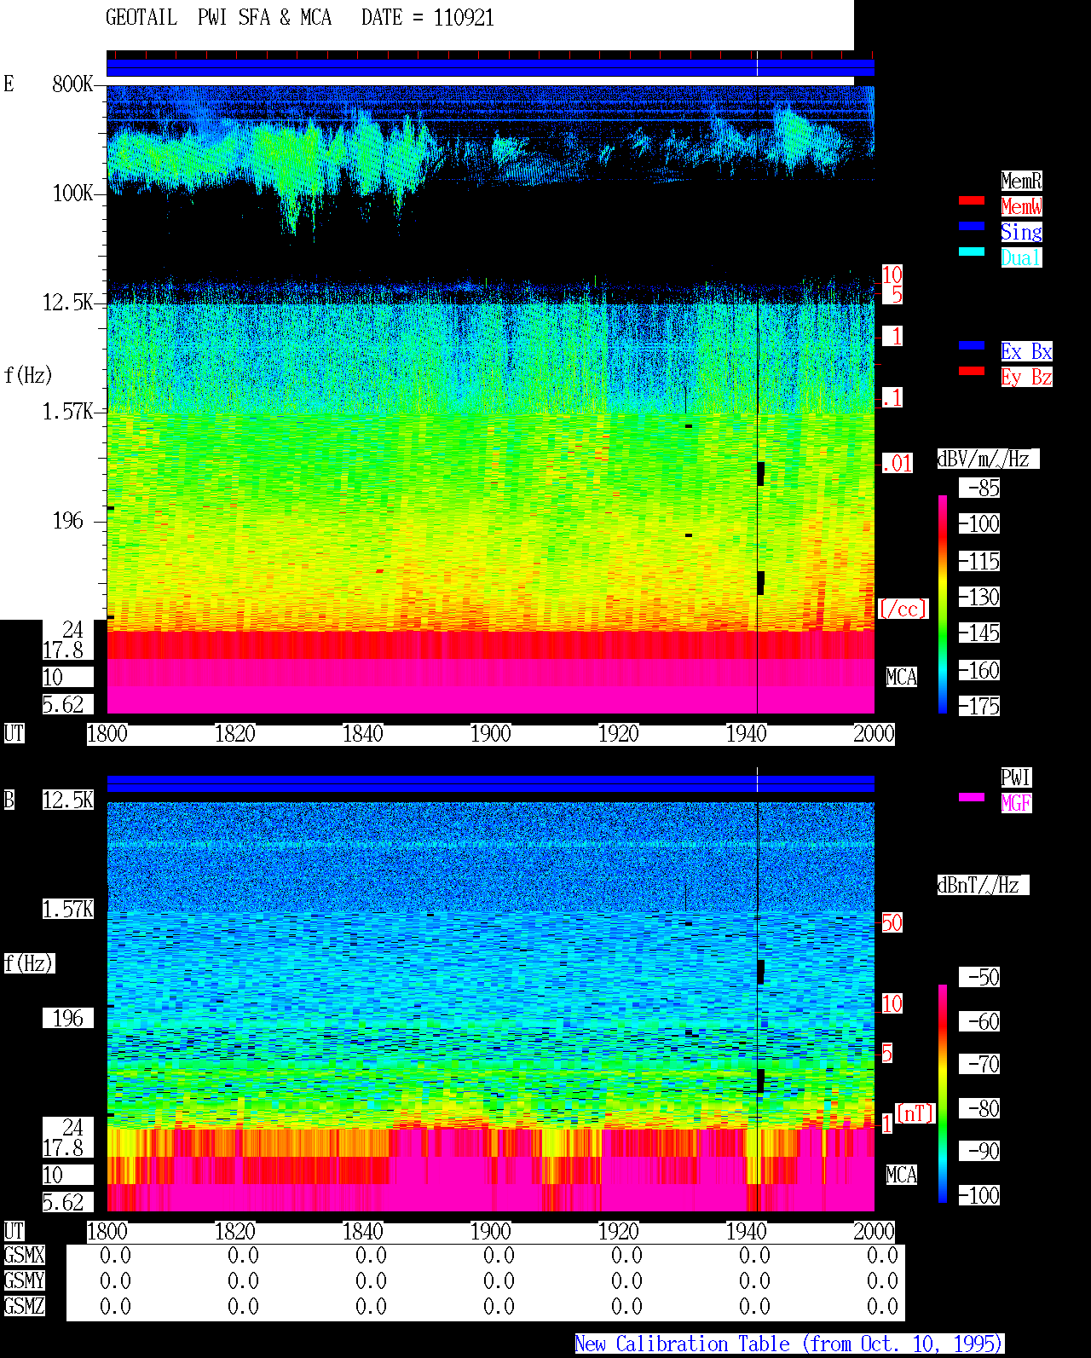Click the red MemW legend swatch
The width and height of the screenshot is (1091, 1358).
pyautogui.click(x=972, y=200)
